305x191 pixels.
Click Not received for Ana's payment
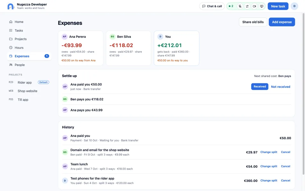281,87
